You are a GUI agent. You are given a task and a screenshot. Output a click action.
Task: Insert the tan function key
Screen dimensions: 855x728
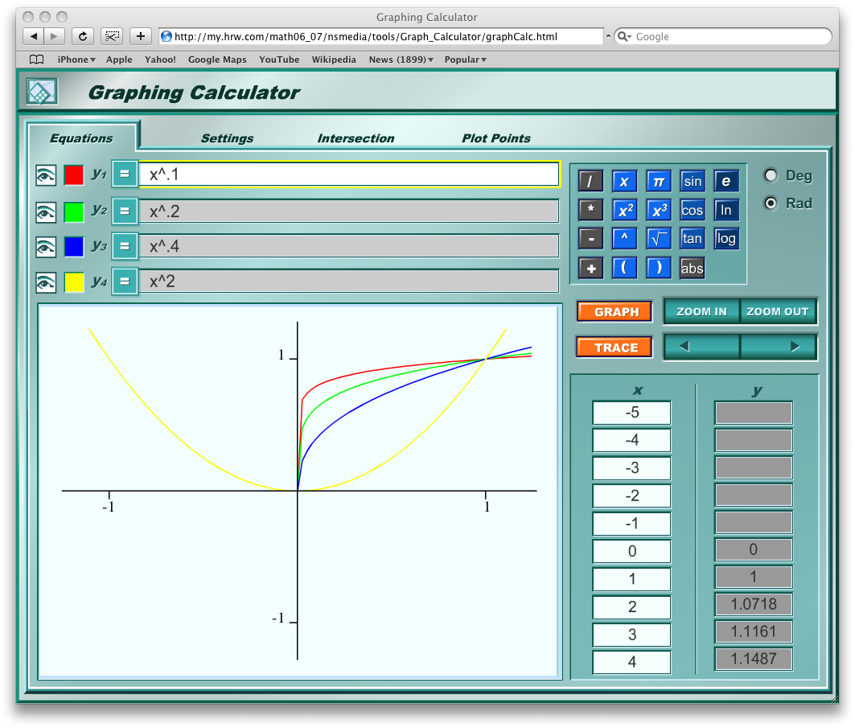pos(693,238)
